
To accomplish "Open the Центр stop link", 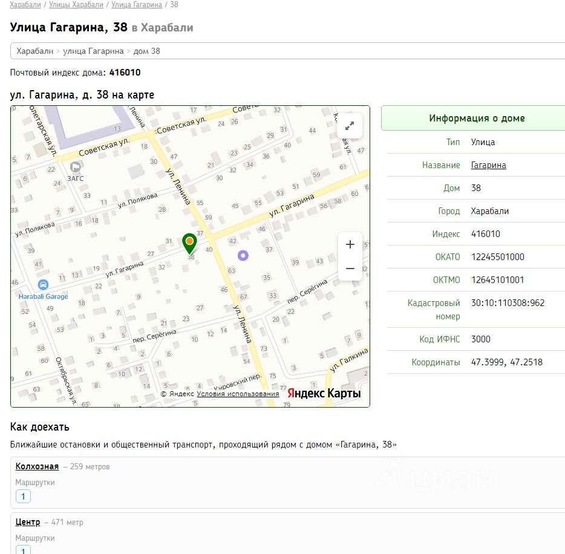I will click(x=28, y=522).
